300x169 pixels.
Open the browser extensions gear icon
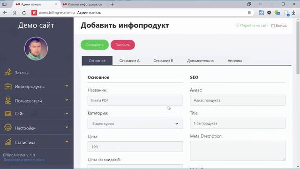tap(269, 13)
